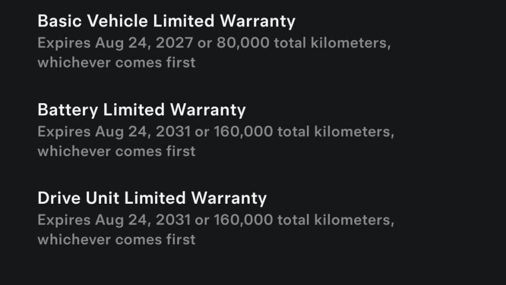The image size is (506, 285).
Task: Click '160,000' in the Drive Unit warranty text
Action: (243, 220)
